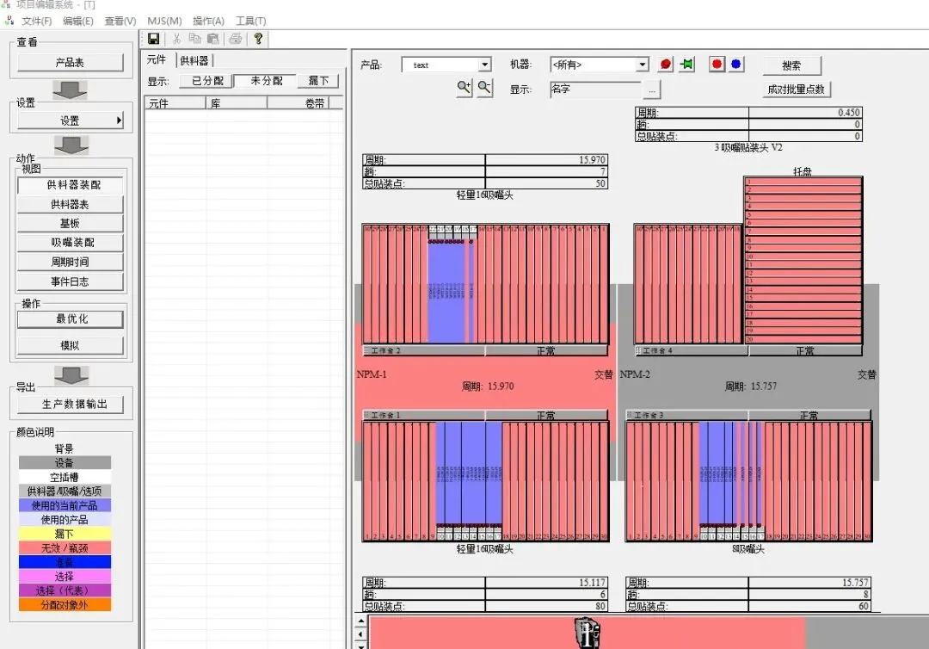Click the 事件日志 button
This screenshot has height=649, width=929.
point(71,281)
